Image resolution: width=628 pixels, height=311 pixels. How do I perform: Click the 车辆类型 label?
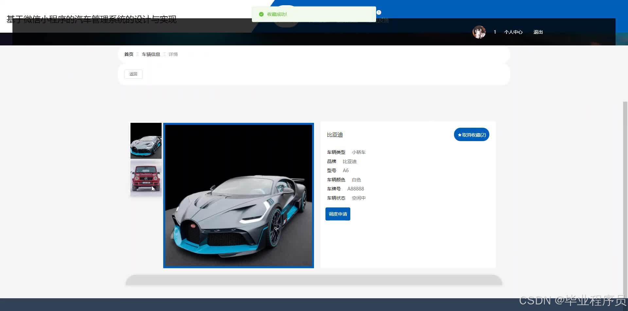pos(336,152)
